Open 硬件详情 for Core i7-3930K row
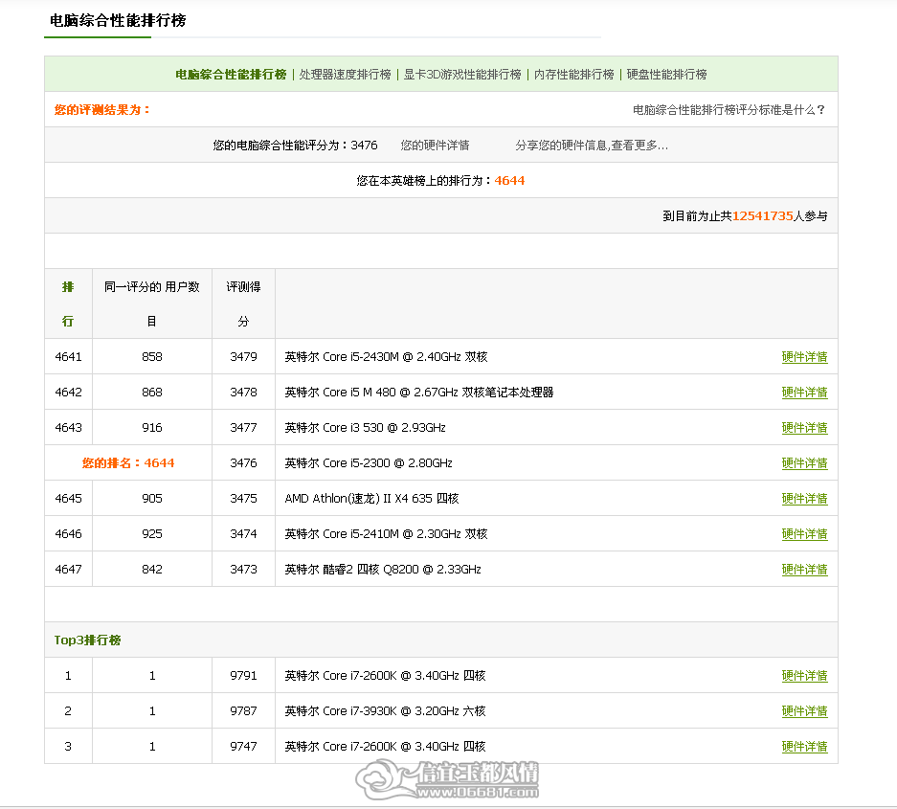 804,711
